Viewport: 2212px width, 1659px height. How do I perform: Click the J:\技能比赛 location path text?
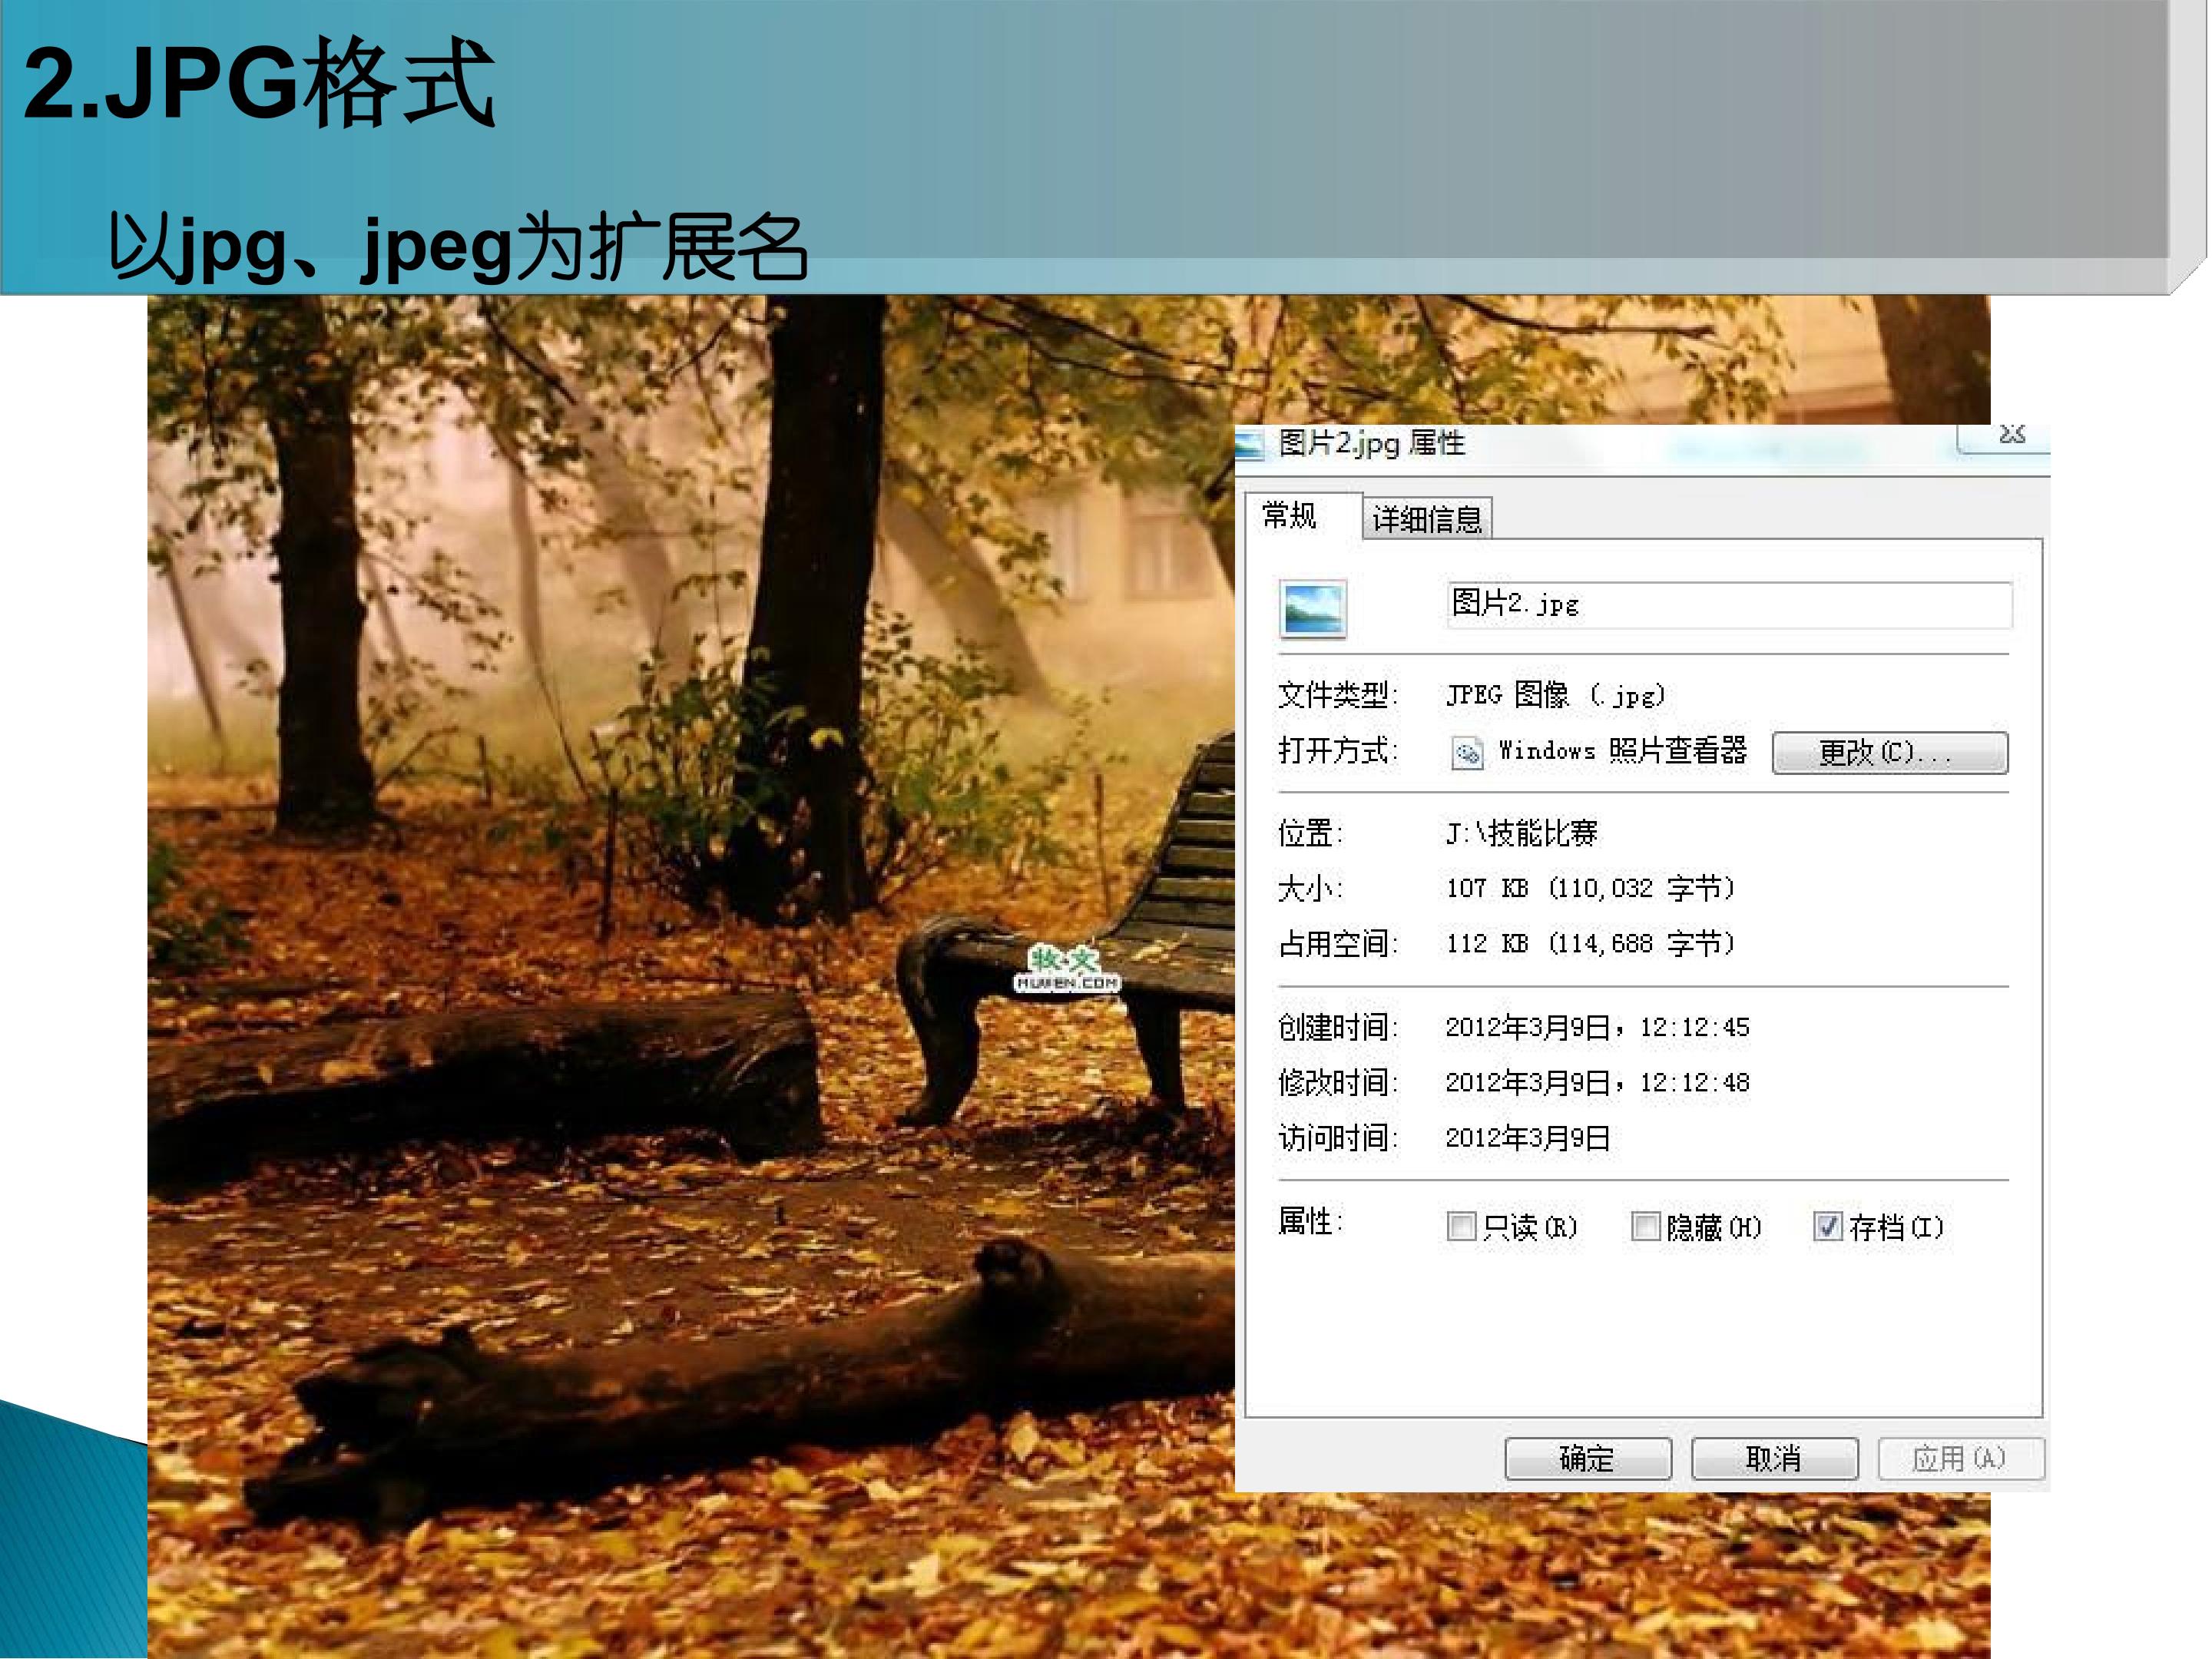(x=1521, y=833)
